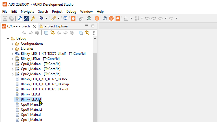Click the tree scrollbar up arrow
This screenshot has width=217, height=122.
pos(95,38)
